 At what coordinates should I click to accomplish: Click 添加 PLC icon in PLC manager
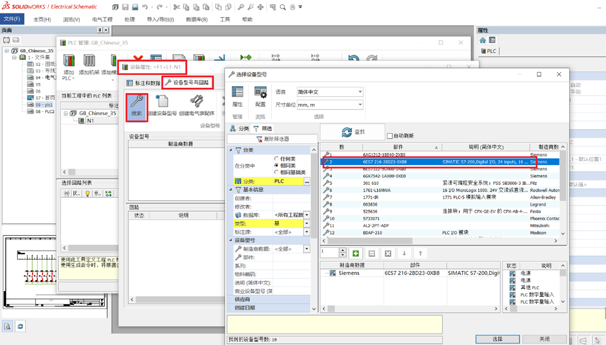click(69, 66)
